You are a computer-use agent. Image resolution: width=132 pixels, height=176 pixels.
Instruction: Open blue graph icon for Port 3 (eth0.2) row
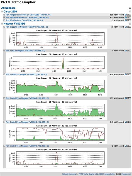[x=126, y=98]
